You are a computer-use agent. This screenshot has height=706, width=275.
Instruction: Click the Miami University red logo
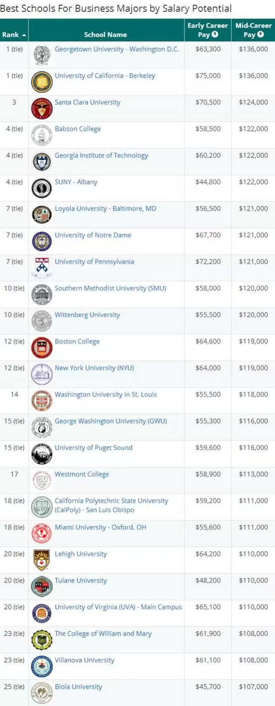click(42, 533)
